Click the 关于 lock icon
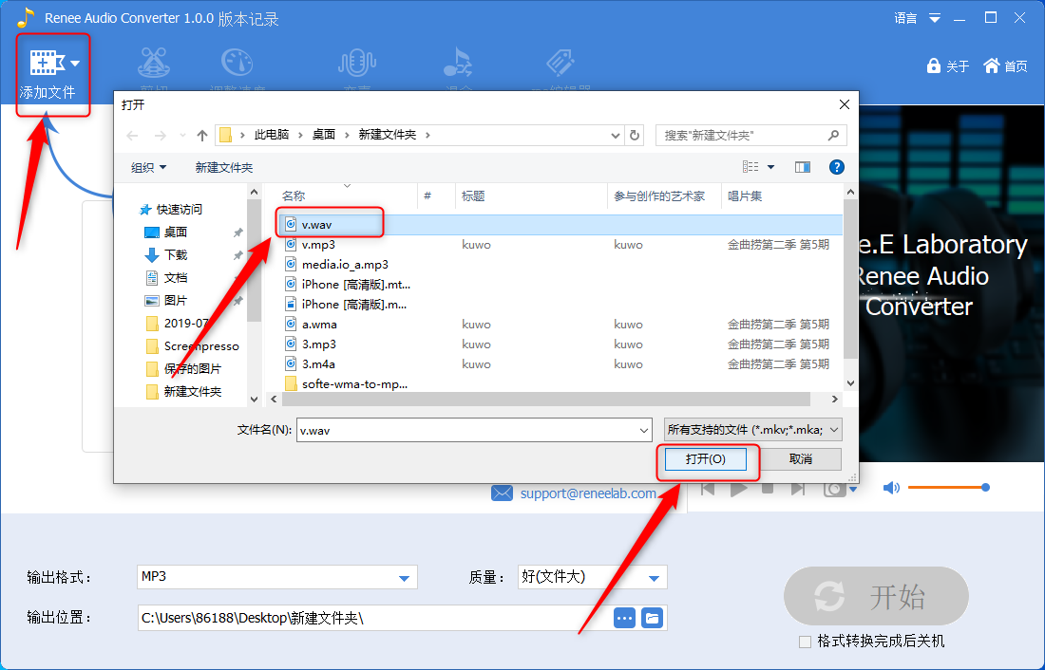Image resolution: width=1045 pixels, height=670 pixels. coord(934,65)
